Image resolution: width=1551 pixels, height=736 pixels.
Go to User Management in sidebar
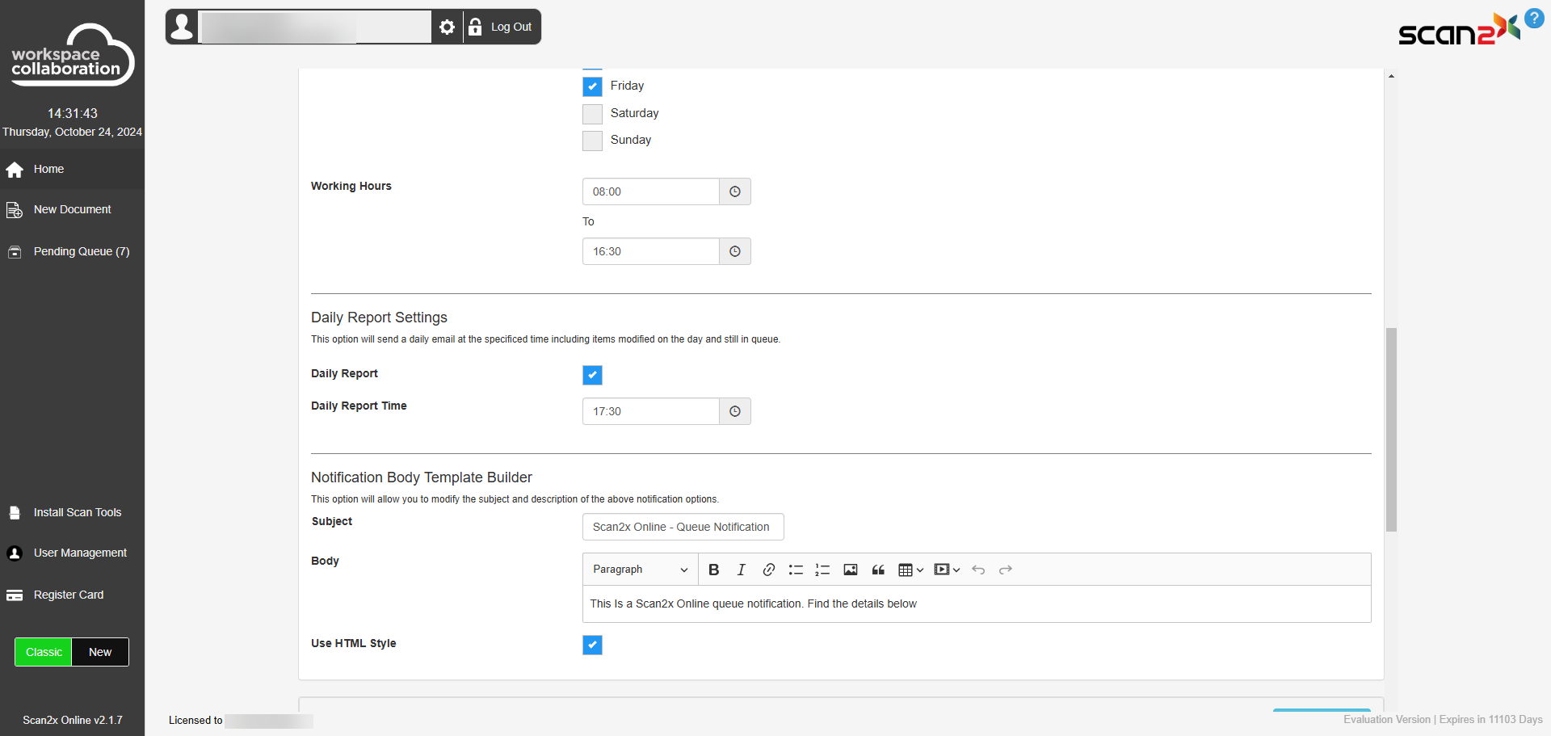click(80, 553)
